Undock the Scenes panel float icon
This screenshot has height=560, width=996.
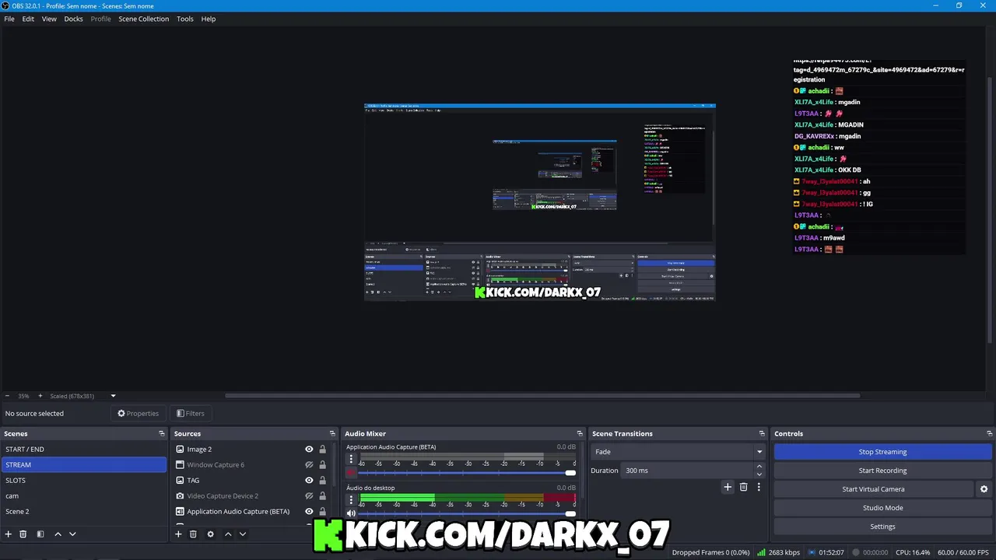point(162,434)
